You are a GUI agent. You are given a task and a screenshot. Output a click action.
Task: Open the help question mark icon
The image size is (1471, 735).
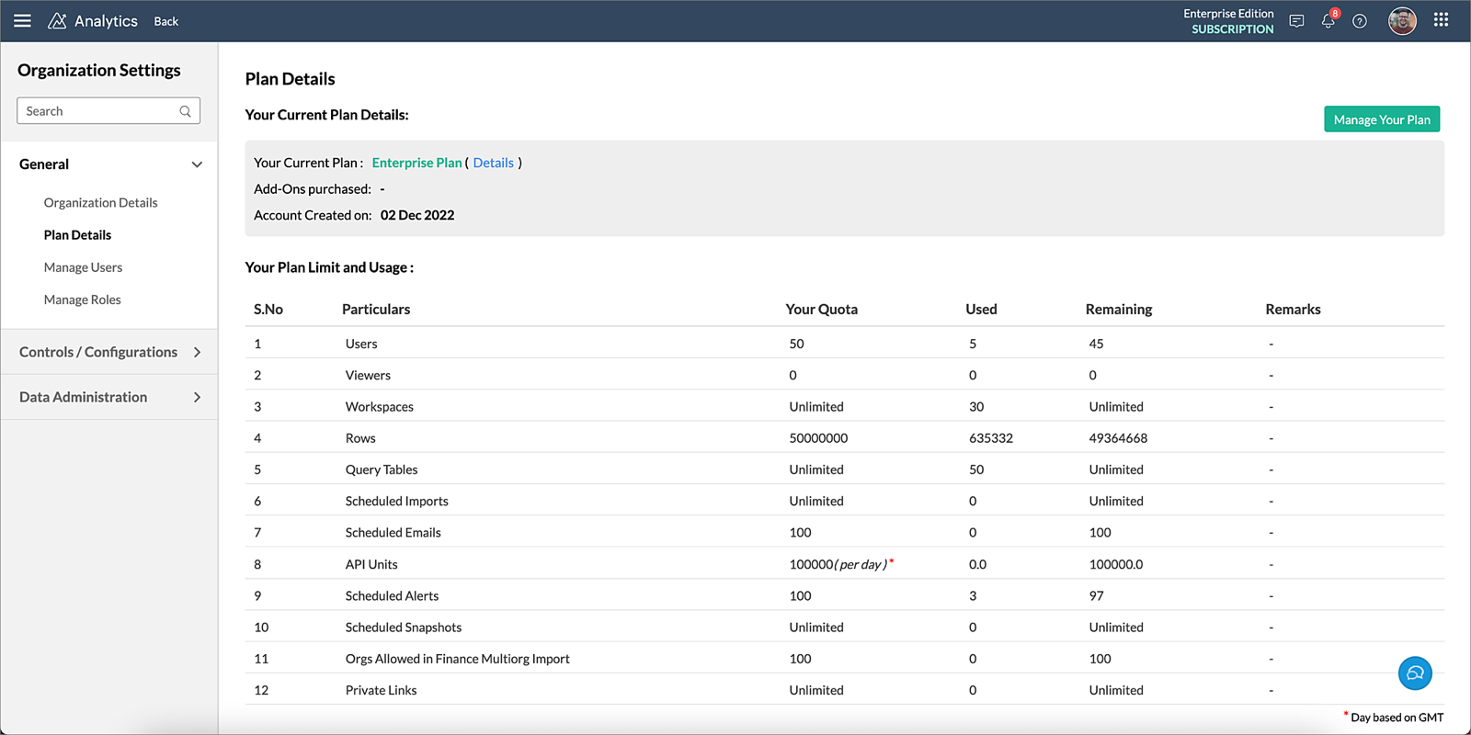click(1360, 21)
